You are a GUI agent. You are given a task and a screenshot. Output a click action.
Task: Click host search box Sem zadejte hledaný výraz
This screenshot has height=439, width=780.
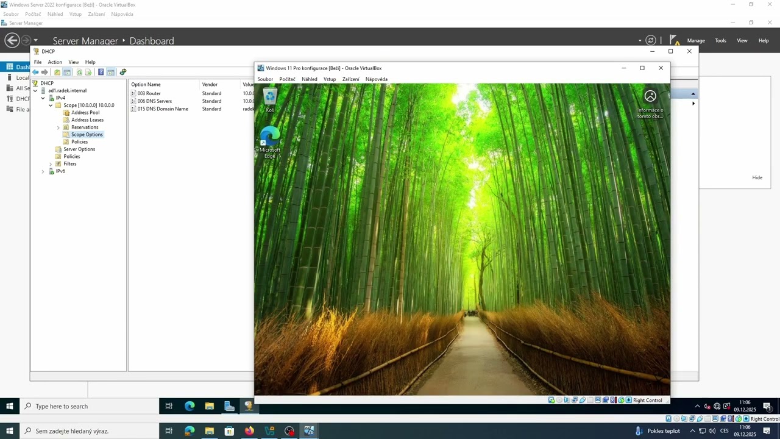click(89, 431)
